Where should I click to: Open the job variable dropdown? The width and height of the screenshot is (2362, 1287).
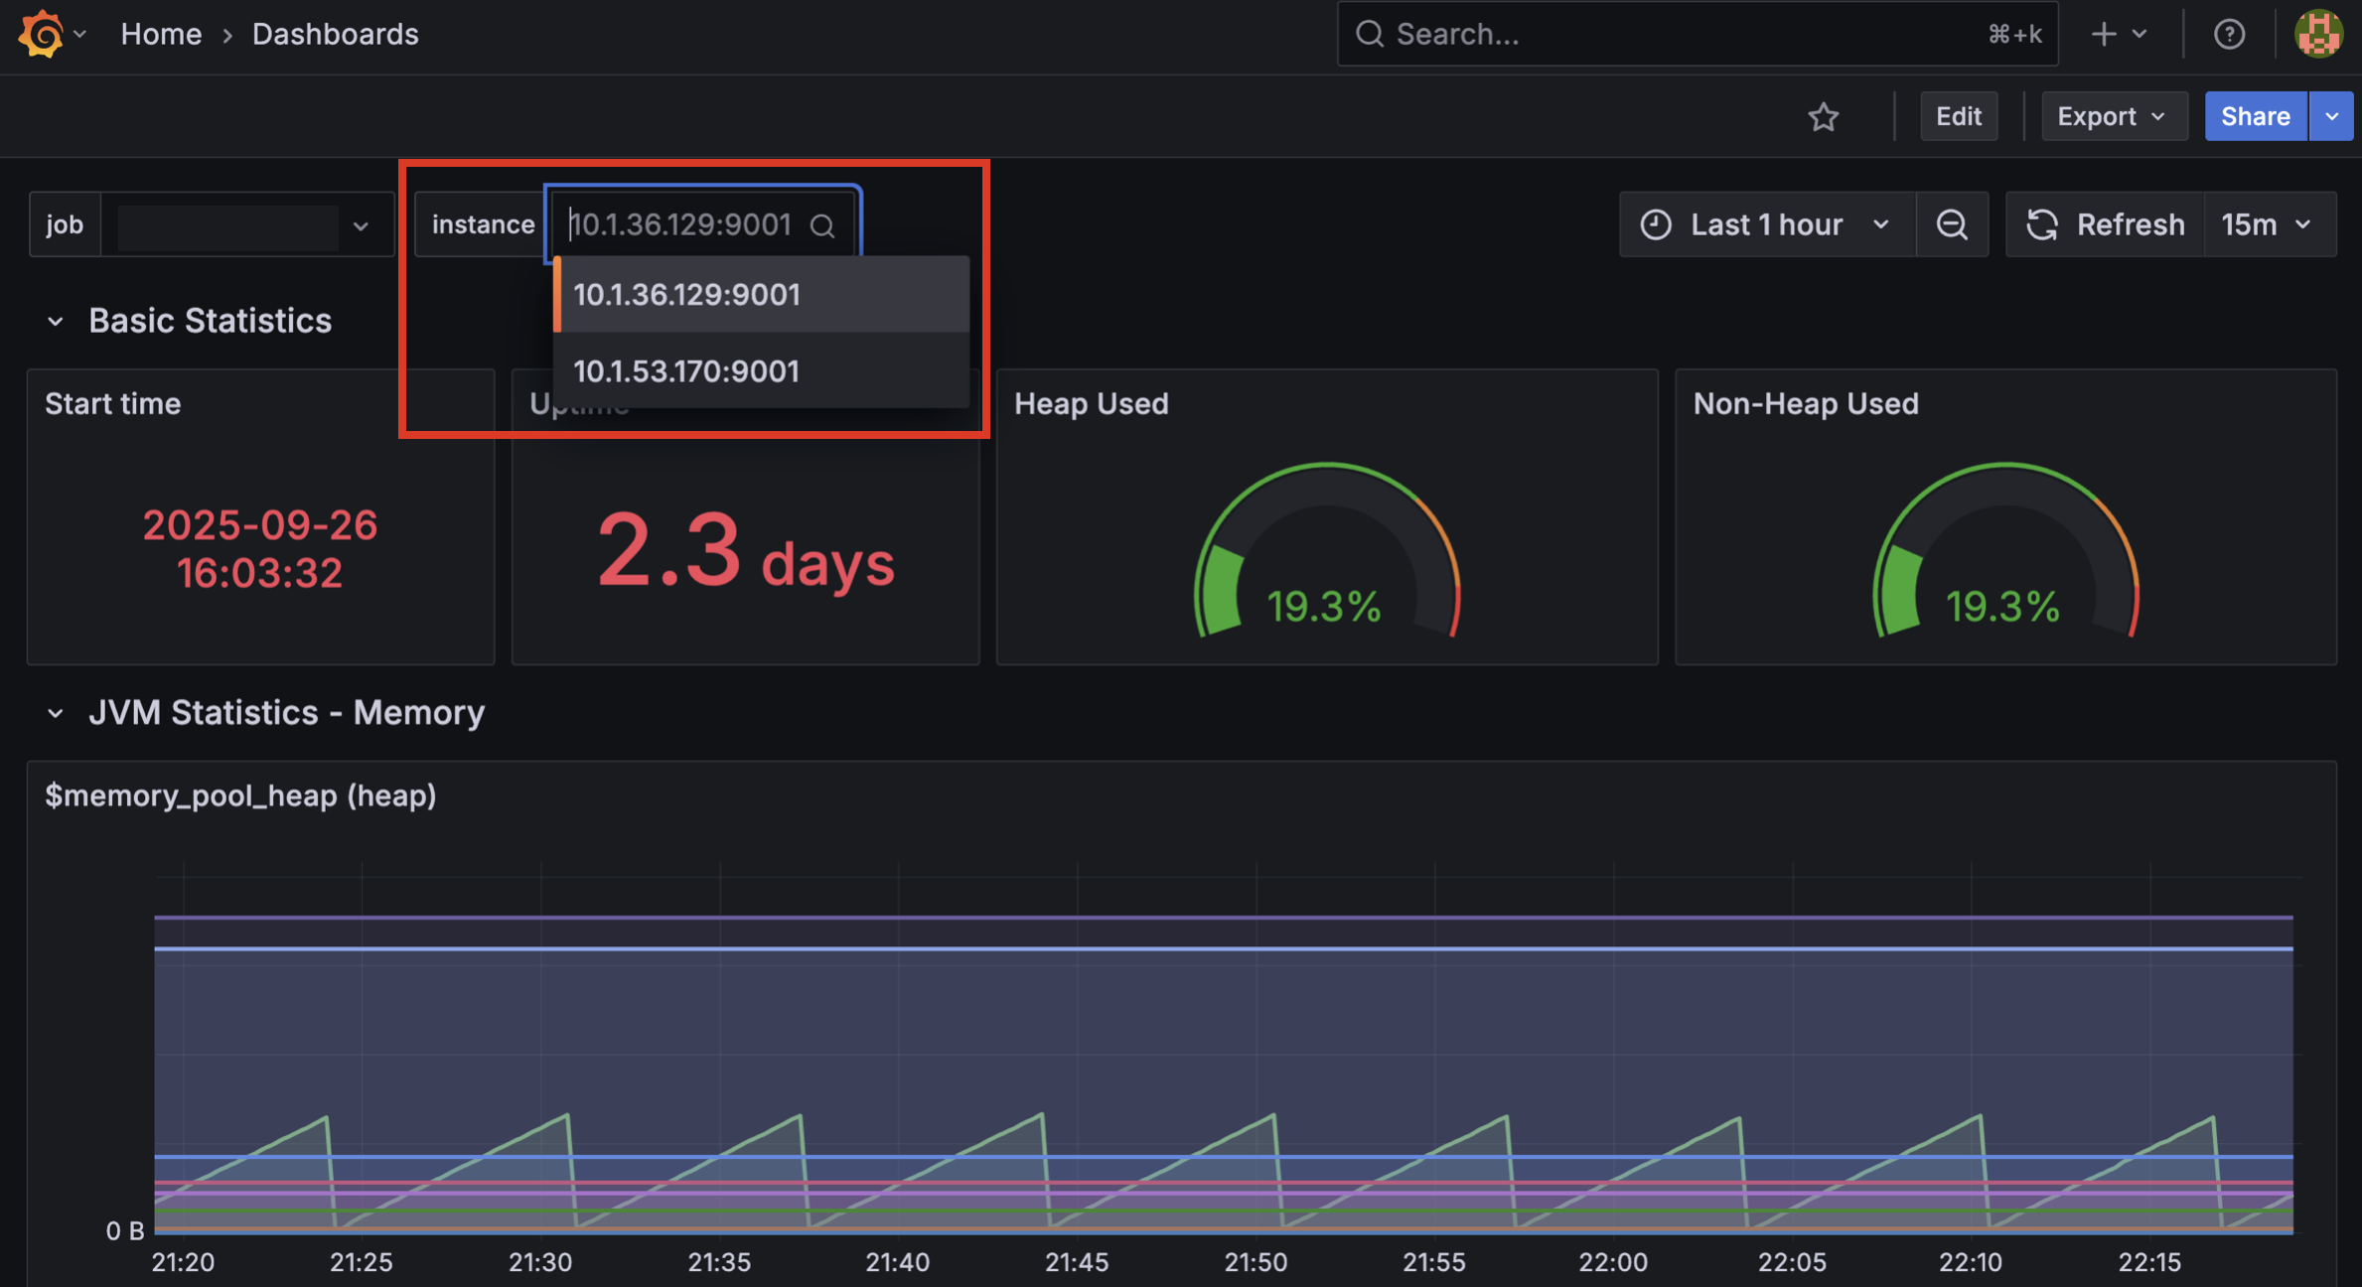click(246, 225)
